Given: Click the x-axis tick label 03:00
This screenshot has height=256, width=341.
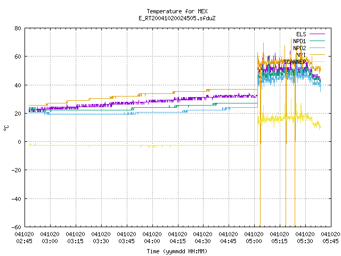Looking at the screenshot, I should pos(50,241).
